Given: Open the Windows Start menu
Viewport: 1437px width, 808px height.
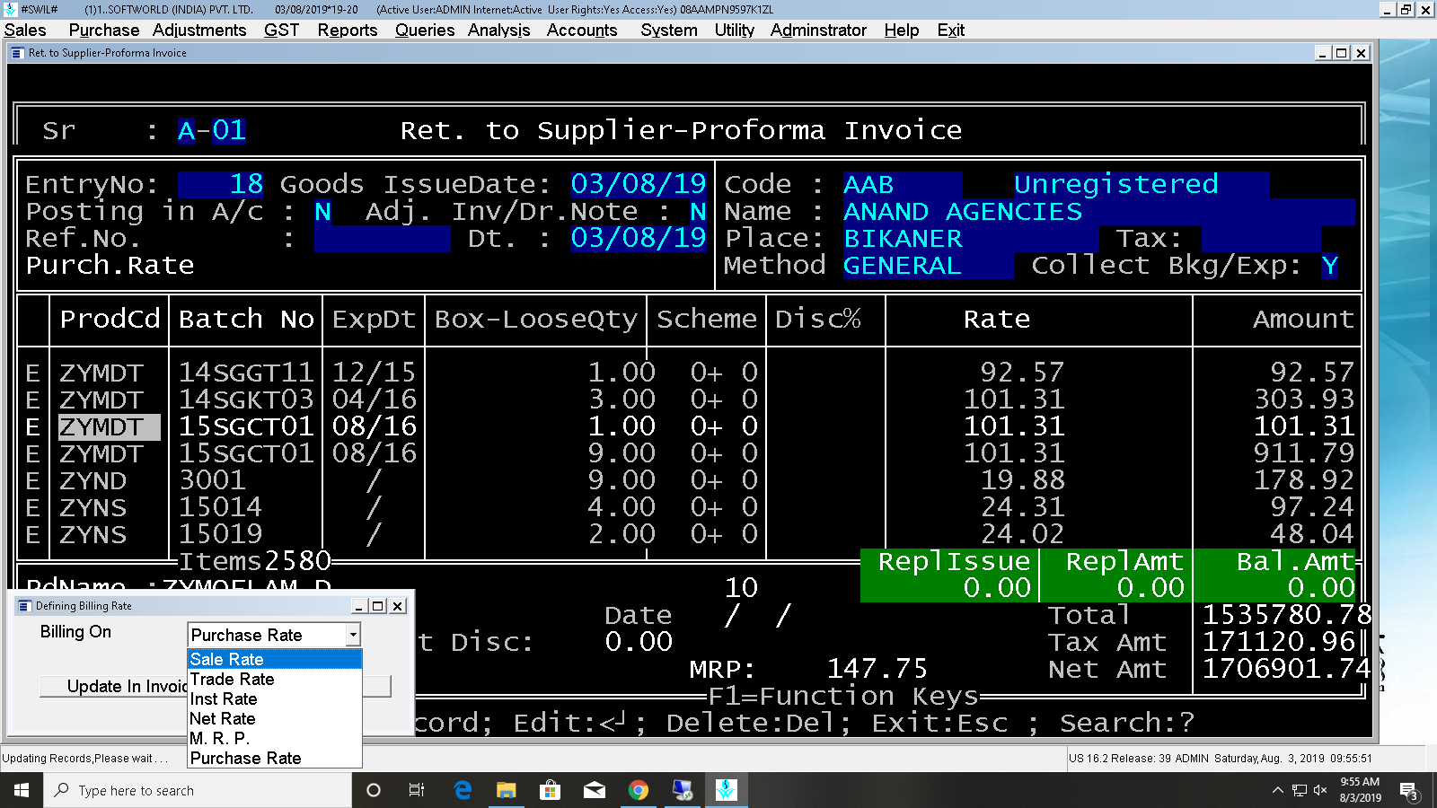Looking at the screenshot, I should point(22,790).
